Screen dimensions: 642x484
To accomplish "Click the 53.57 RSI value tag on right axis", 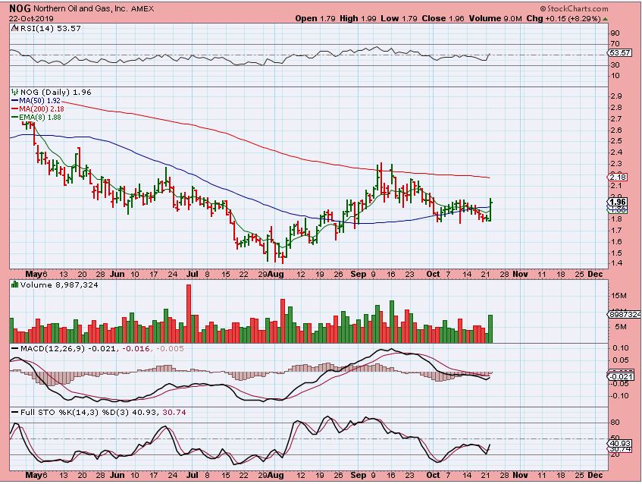I will click(619, 53).
